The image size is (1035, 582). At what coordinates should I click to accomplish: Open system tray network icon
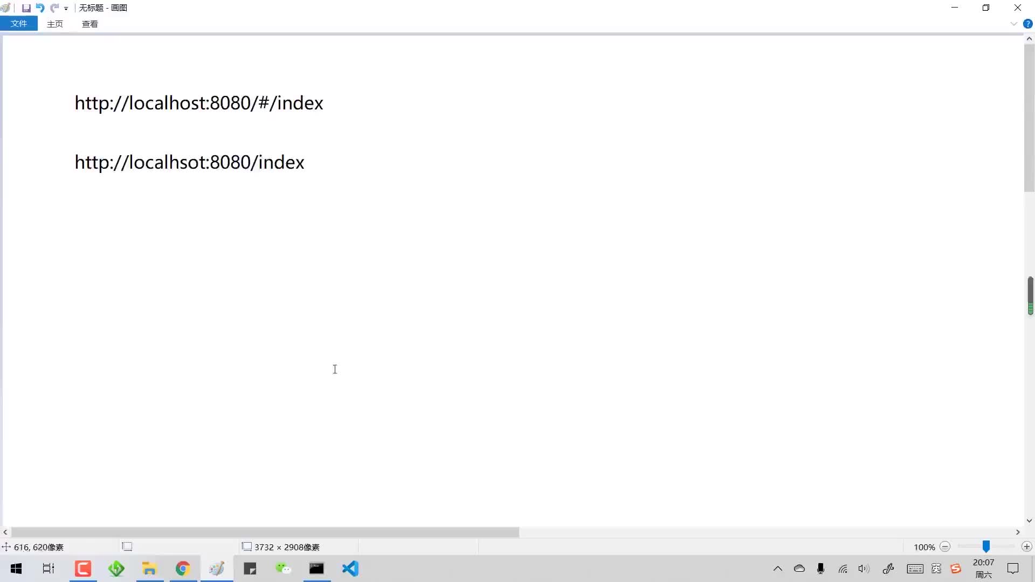843,568
